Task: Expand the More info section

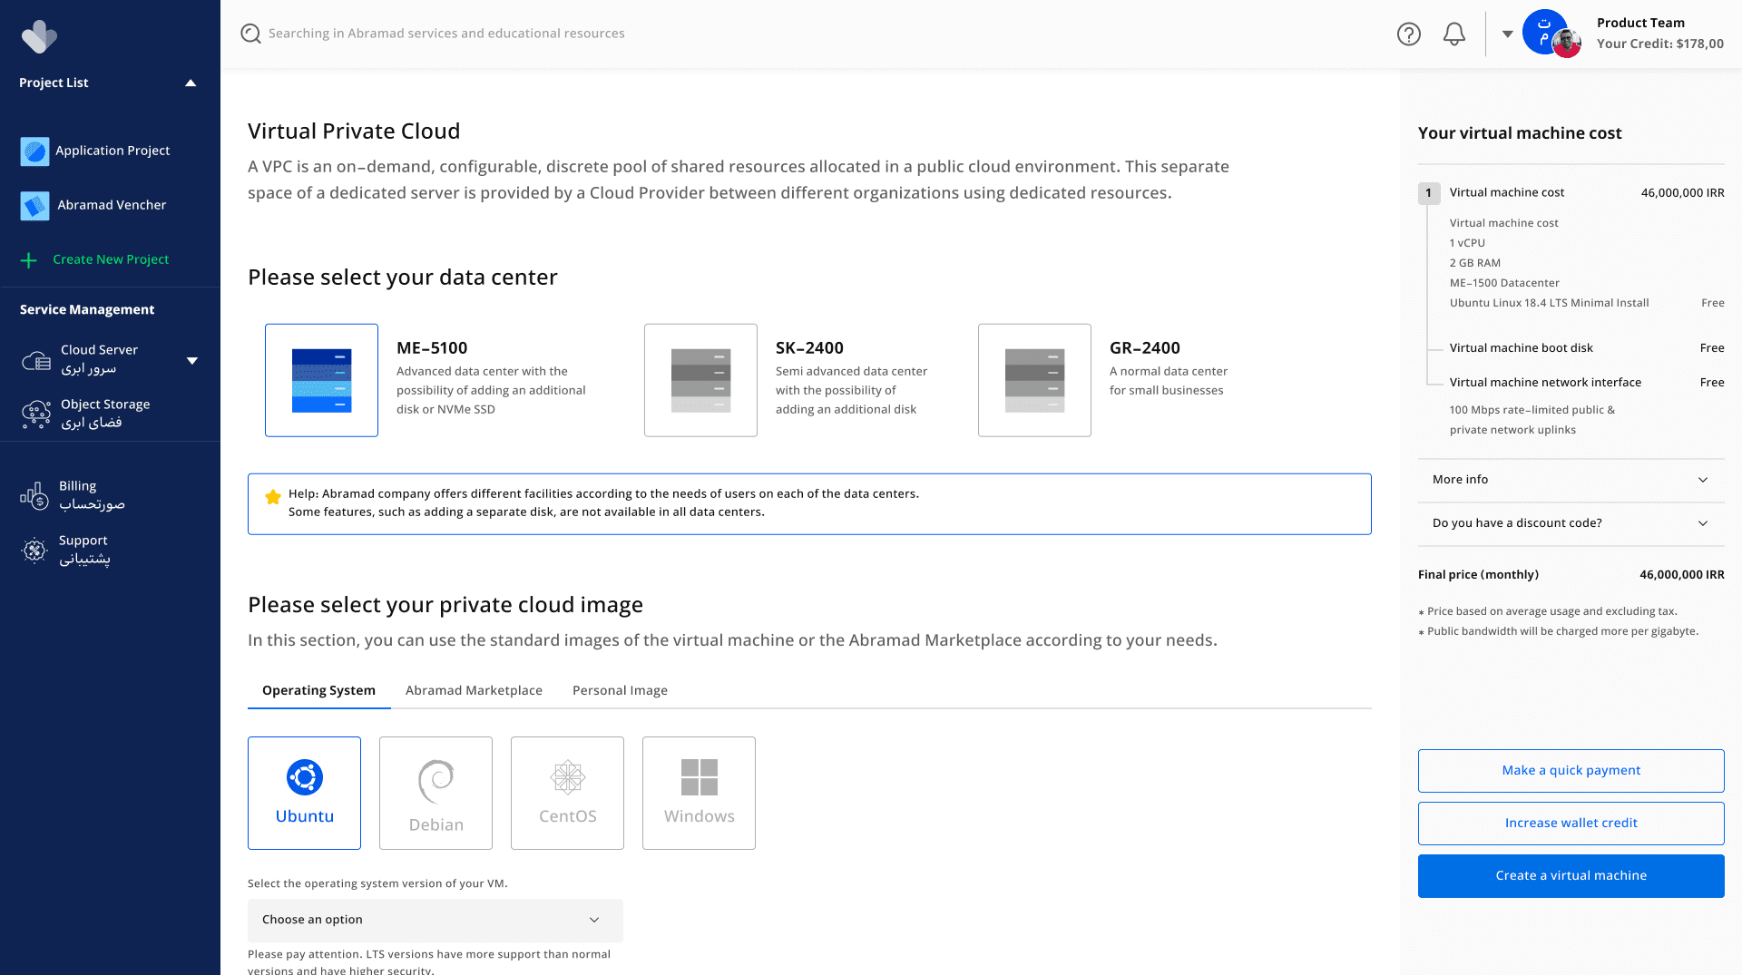Action: pos(1571,480)
